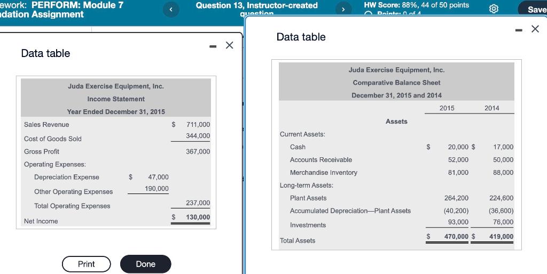This screenshot has height=274, width=547.
Task: Click the Merchandise Inventory label
Action: [x=324, y=173]
